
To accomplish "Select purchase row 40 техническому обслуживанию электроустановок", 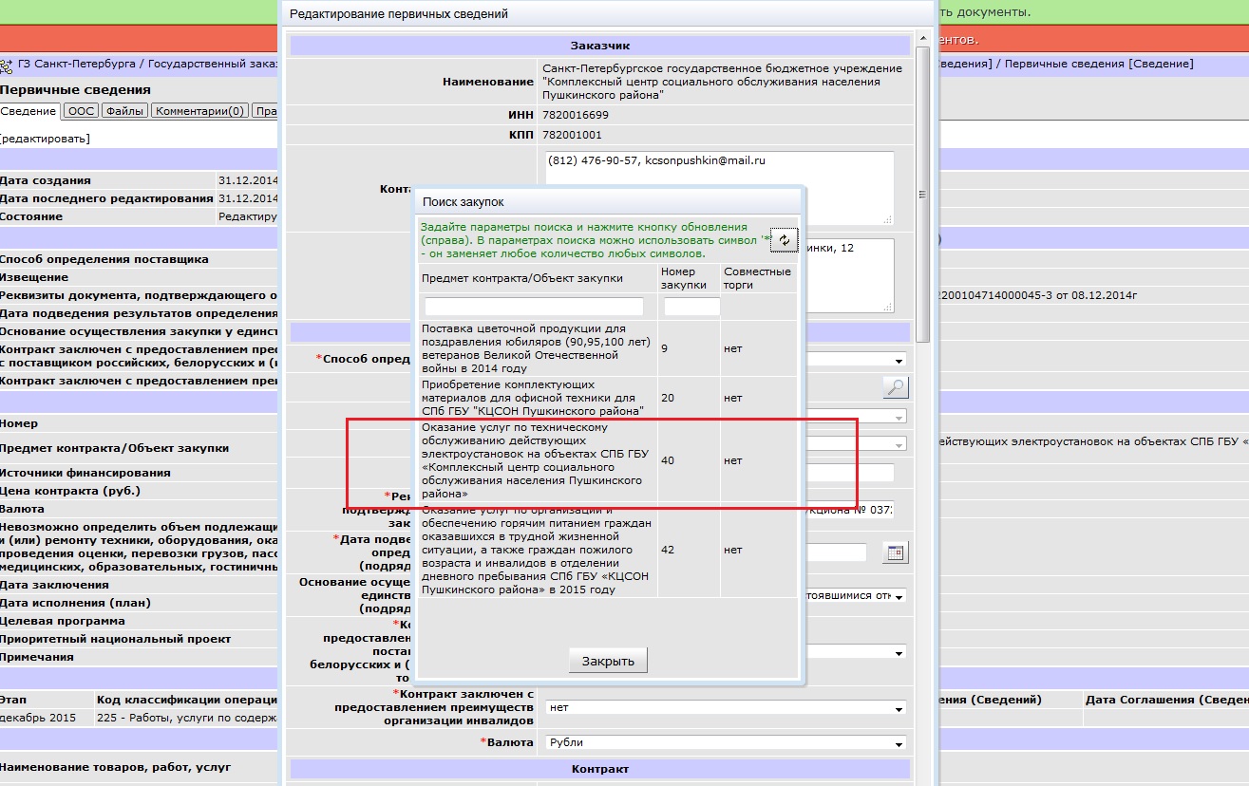I will [x=608, y=460].
